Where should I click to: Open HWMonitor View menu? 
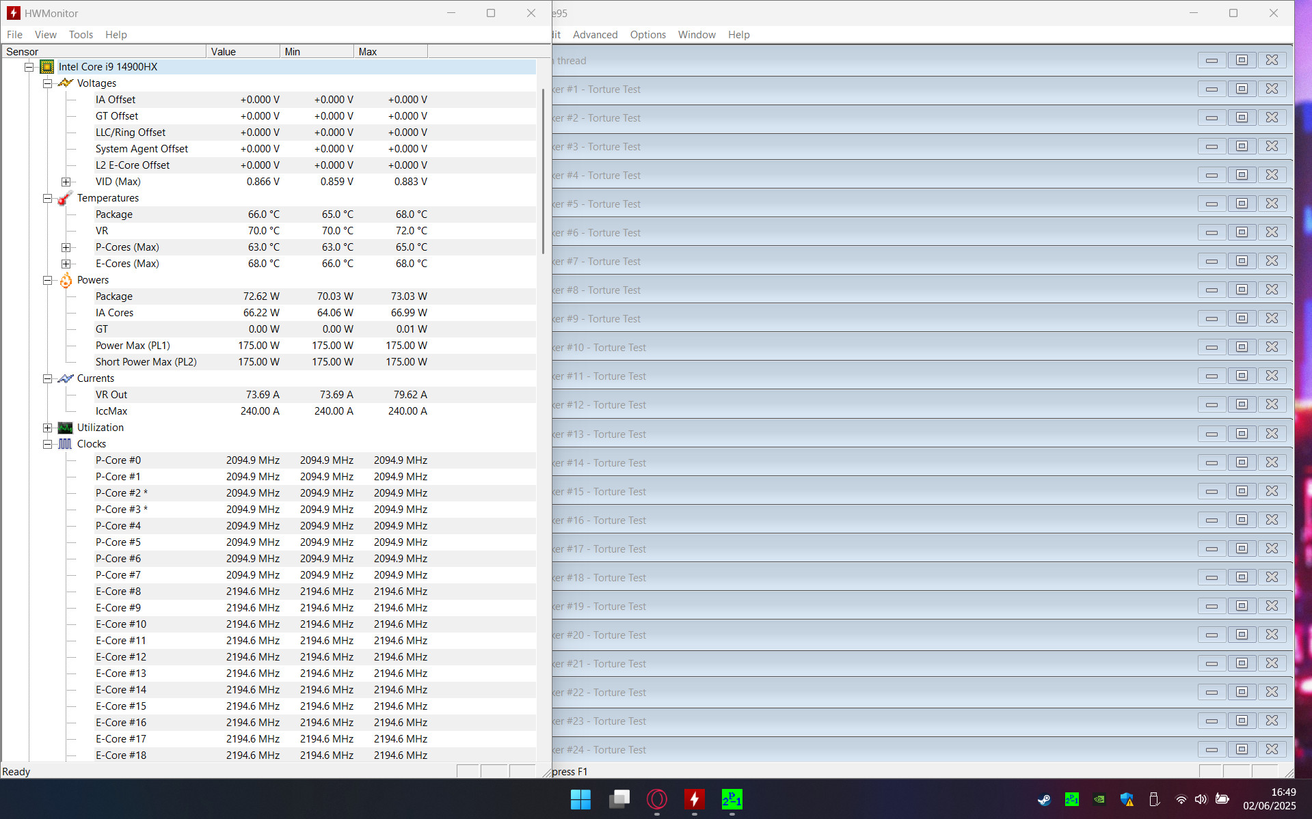[x=46, y=35]
